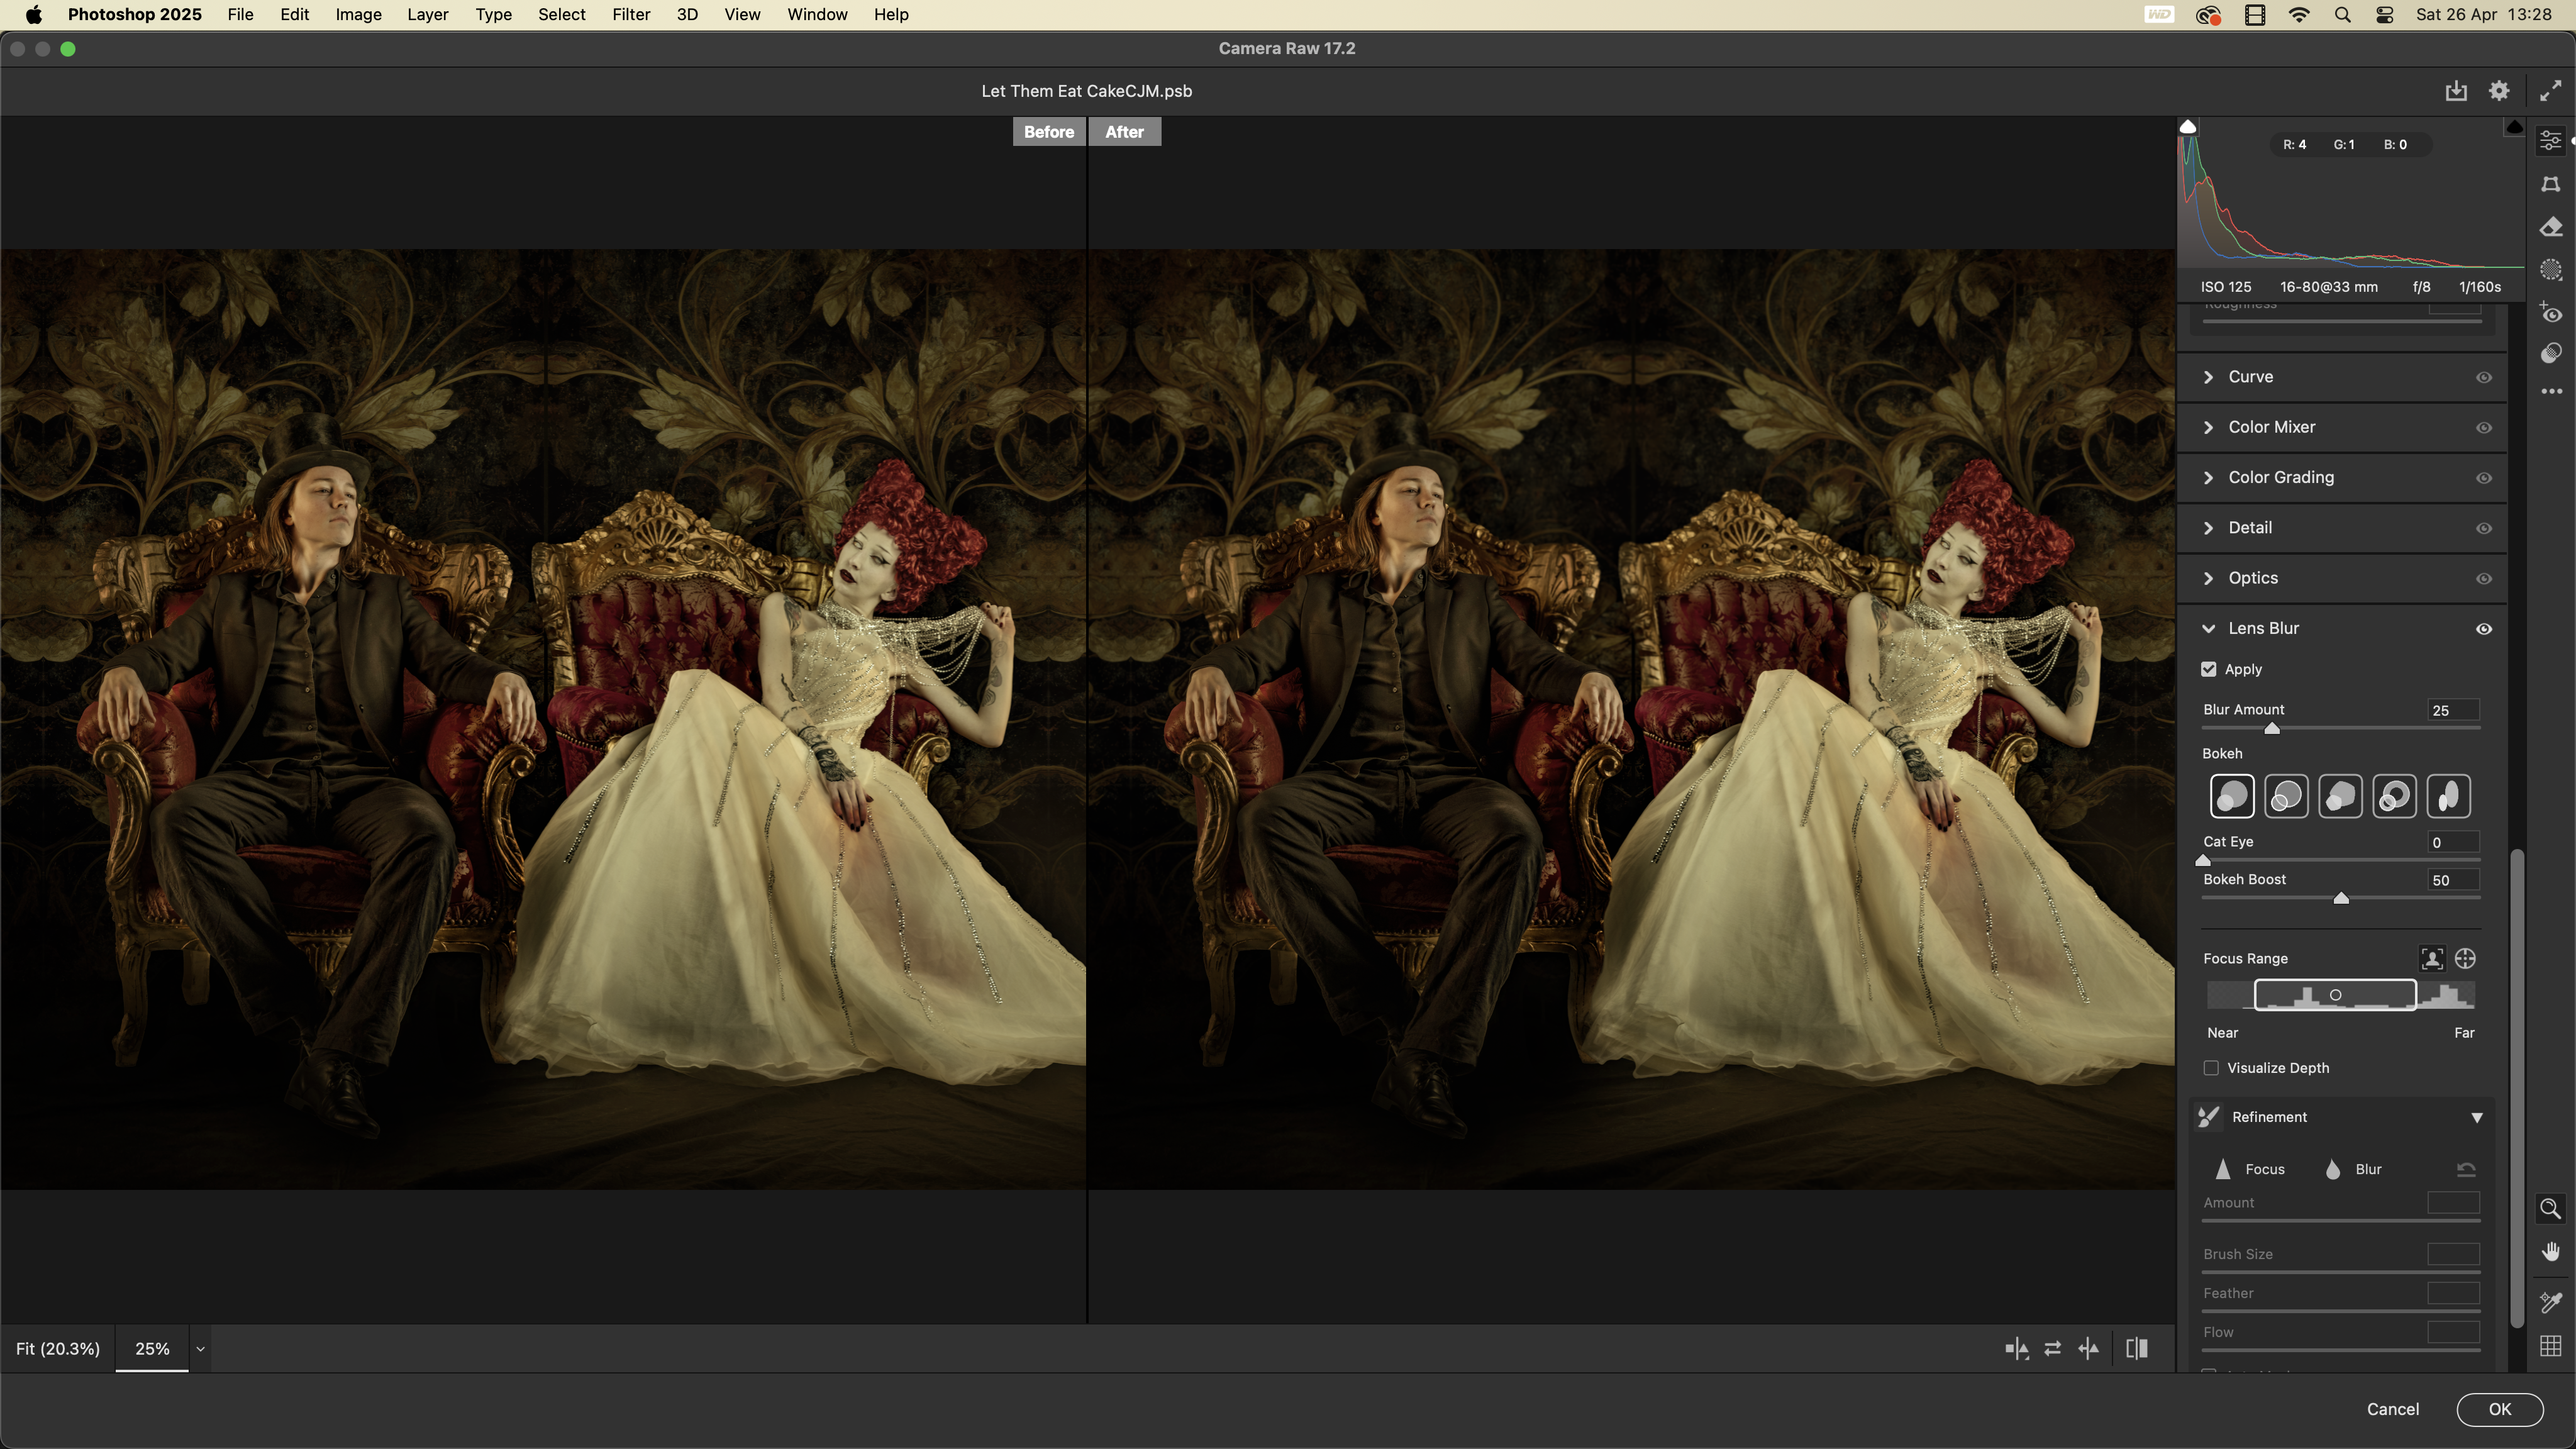Open the Masking tool in right toolbar
This screenshot has width=2576, height=1449.
[2551, 270]
